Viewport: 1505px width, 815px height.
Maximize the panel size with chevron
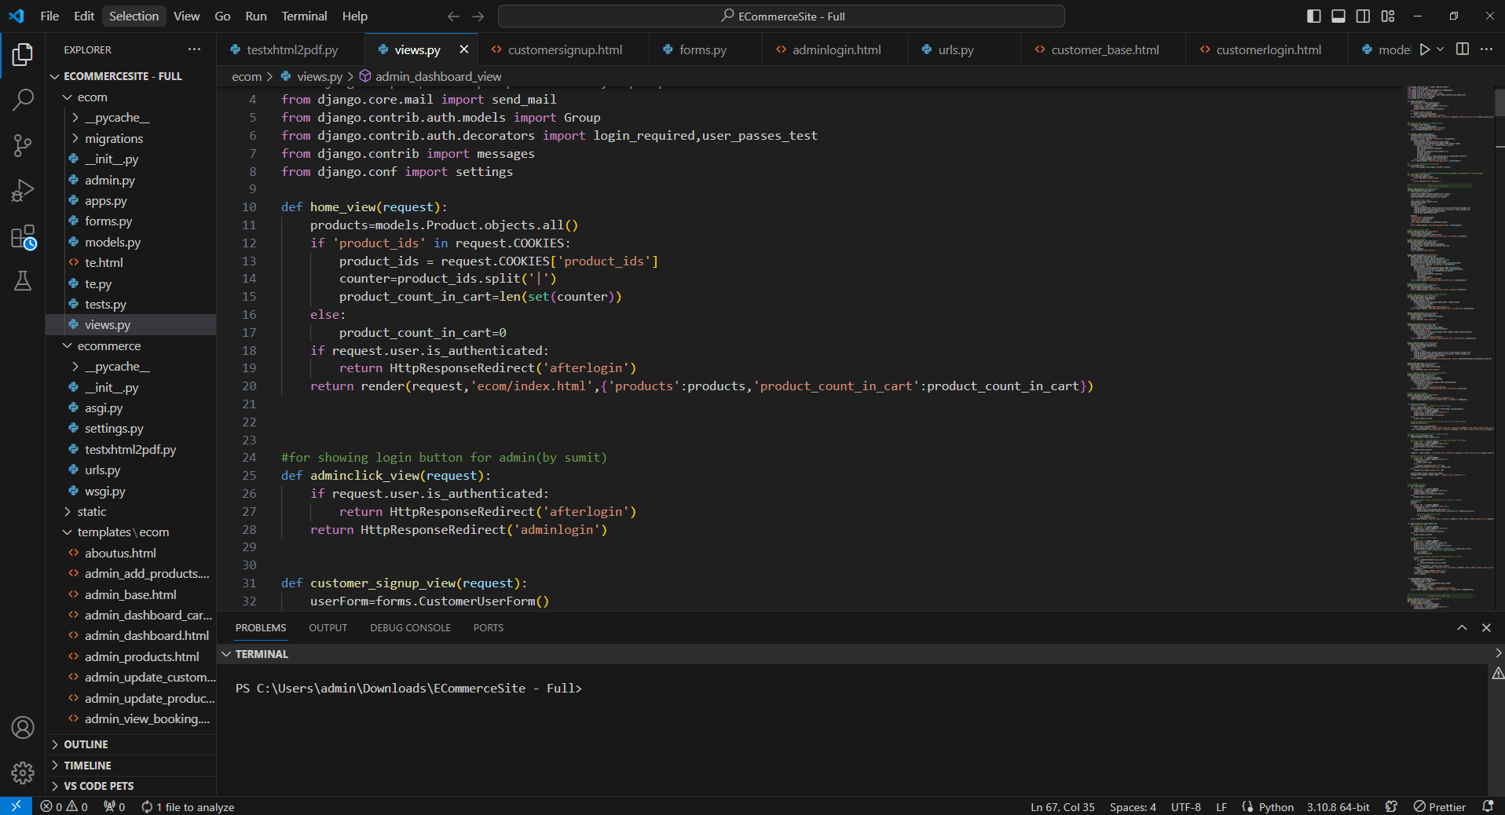1462,627
